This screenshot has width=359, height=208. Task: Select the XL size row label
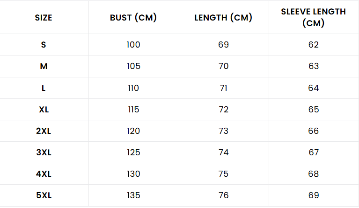[x=44, y=110]
